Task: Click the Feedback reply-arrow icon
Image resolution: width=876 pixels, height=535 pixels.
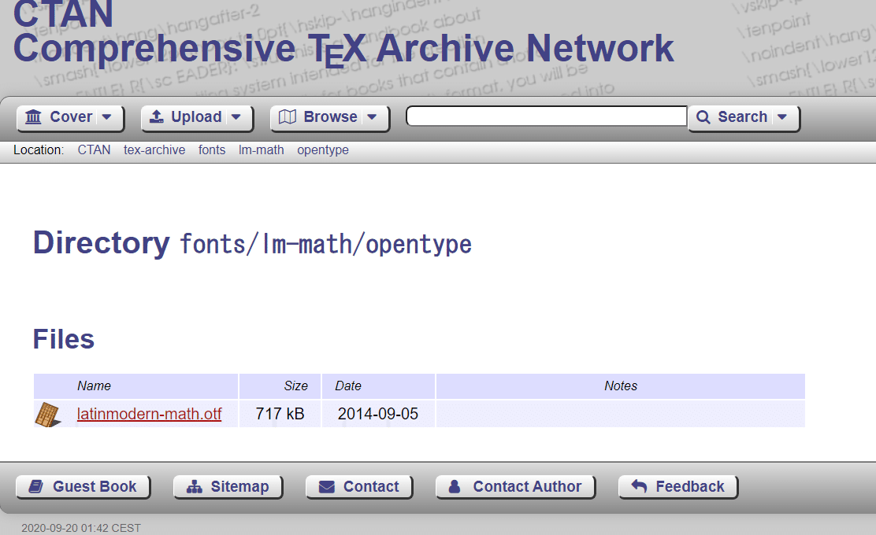Action: tap(639, 486)
